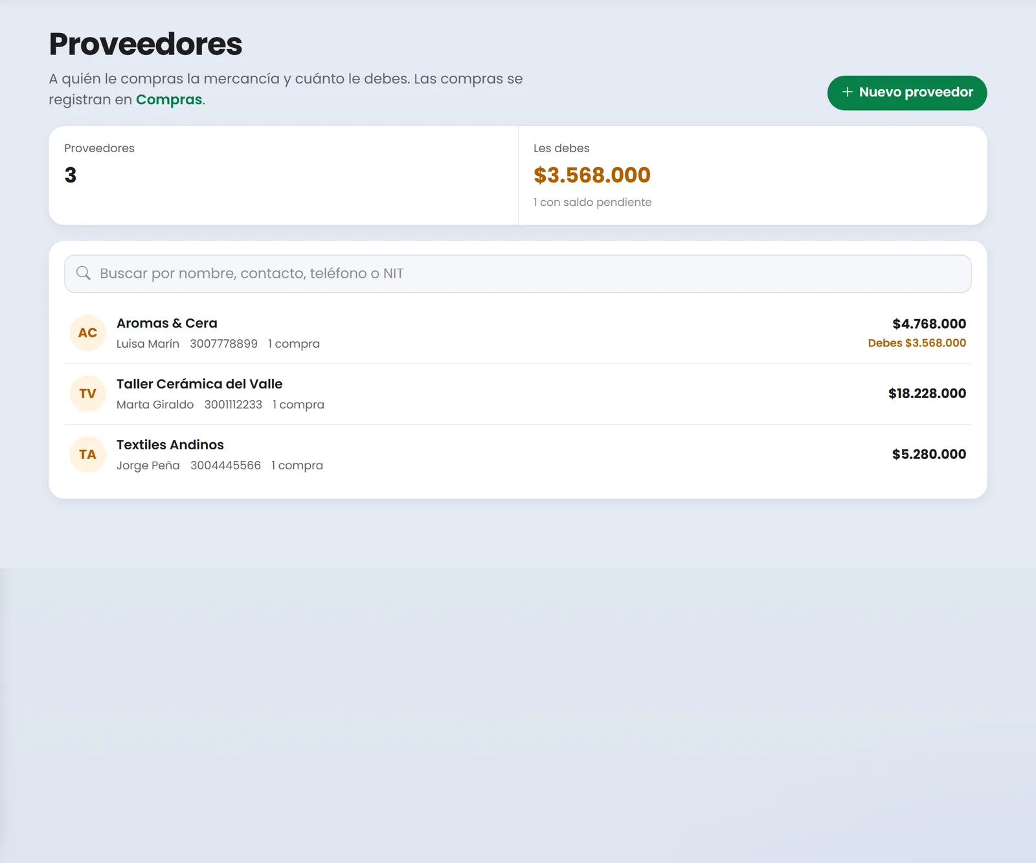
Task: Click the 1 con saldo pendiente note
Action: [x=592, y=203]
